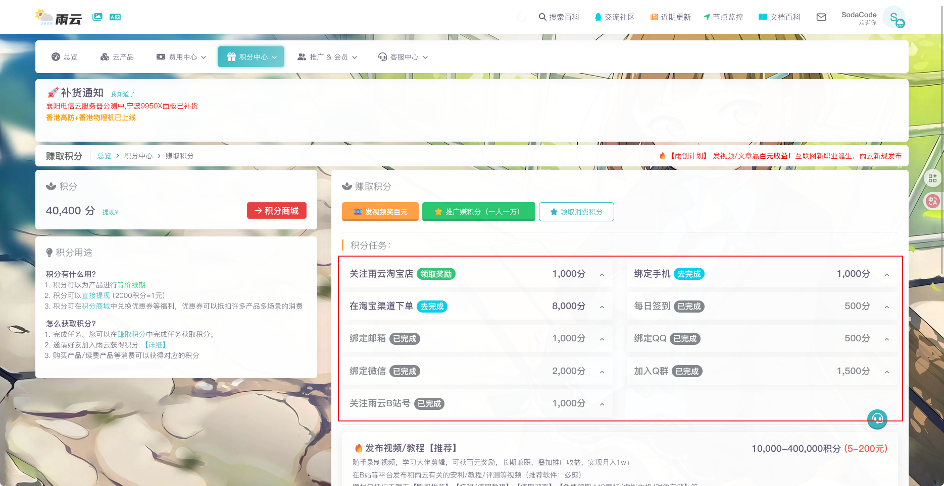The height and width of the screenshot is (486, 944).
Task: Dismiss the restock notice via 我知道了
Action: [x=122, y=94]
